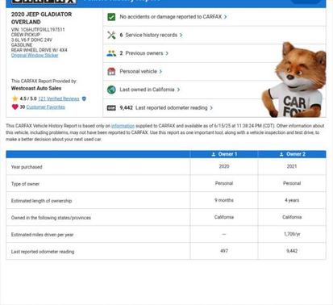
Task: Open the Original Window Sticker link
Action: (35, 56)
